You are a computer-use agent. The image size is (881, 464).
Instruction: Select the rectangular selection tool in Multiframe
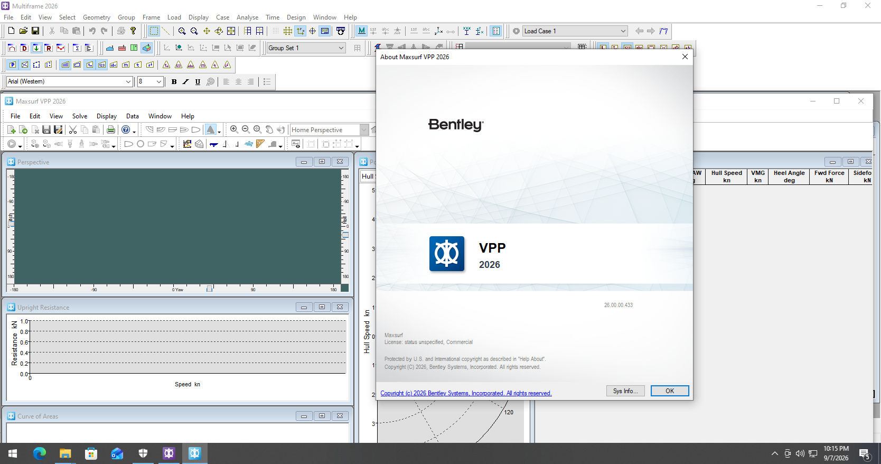(154, 31)
